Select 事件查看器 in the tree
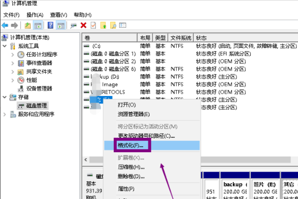This screenshot has height=199, width=298. 39,63
